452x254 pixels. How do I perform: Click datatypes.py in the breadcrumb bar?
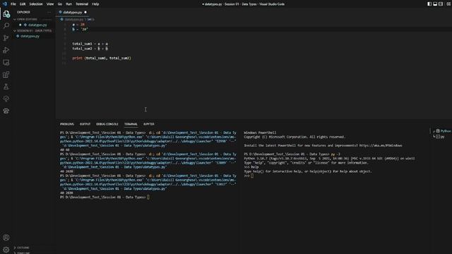pos(73,19)
